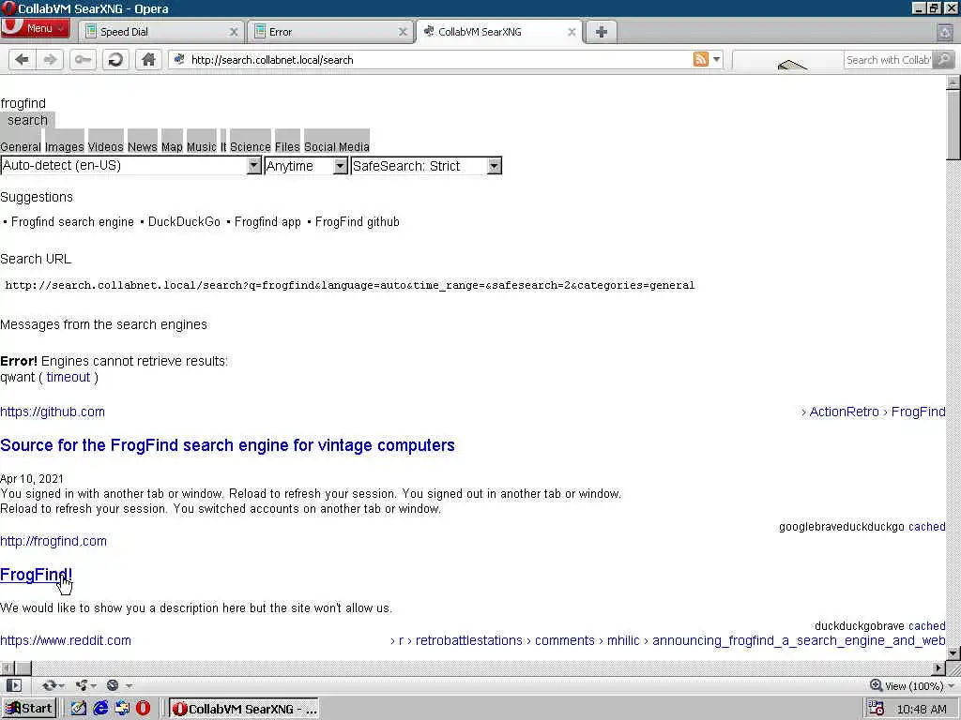Click the DuckDuckGo suggestion
This screenshot has width=961, height=720.
pos(184,221)
